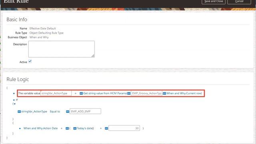Screen dimensions: 256x144
Task: Click icon before the 30 number field
Action: (x=106, y=128)
